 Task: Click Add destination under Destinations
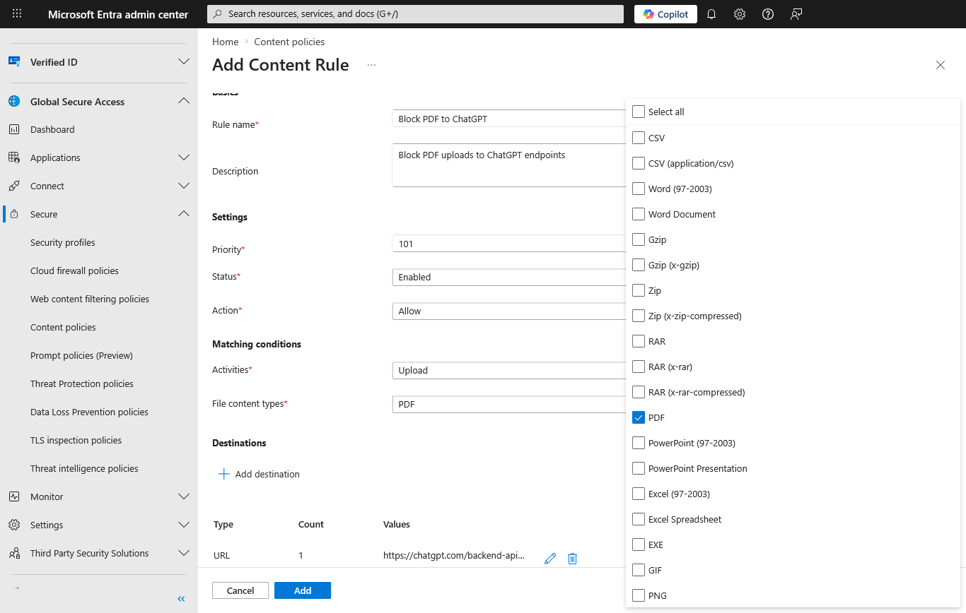259,474
